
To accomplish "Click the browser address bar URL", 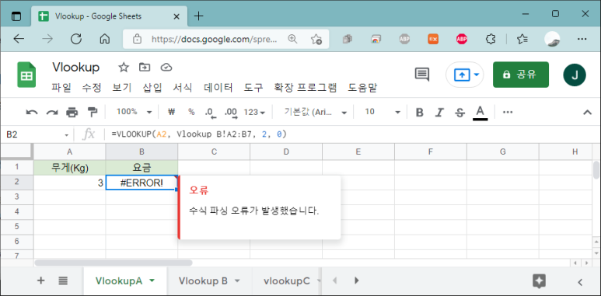I will click(x=215, y=39).
